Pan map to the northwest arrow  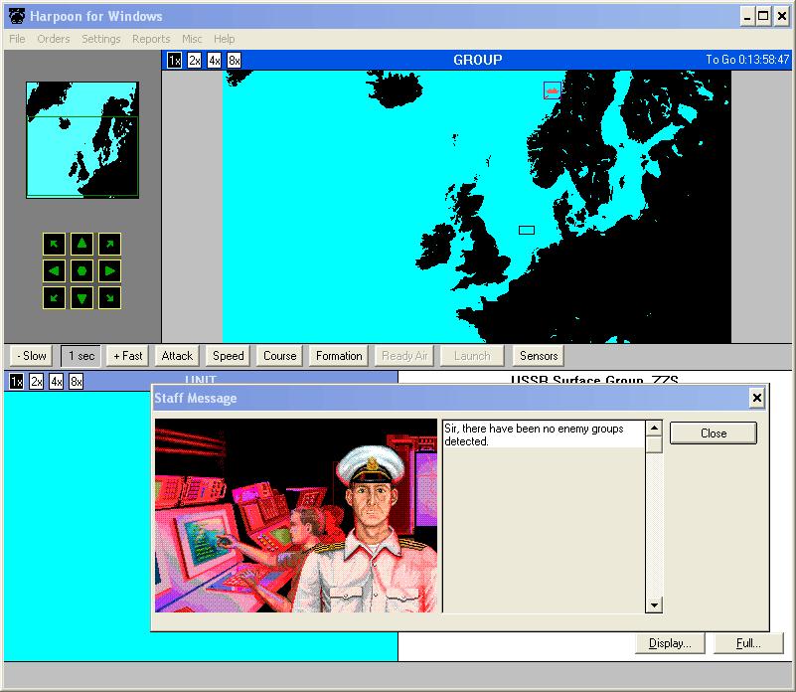[55, 244]
